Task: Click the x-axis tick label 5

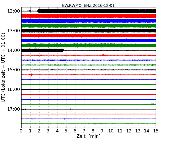Action: click(x=66, y=131)
